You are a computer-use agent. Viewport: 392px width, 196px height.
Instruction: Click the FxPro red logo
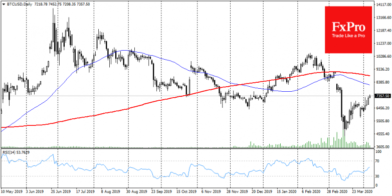348,30
